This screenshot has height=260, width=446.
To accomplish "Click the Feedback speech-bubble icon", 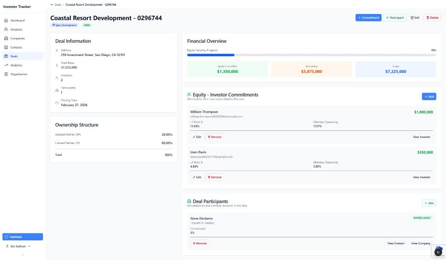I will click(x=7, y=236).
